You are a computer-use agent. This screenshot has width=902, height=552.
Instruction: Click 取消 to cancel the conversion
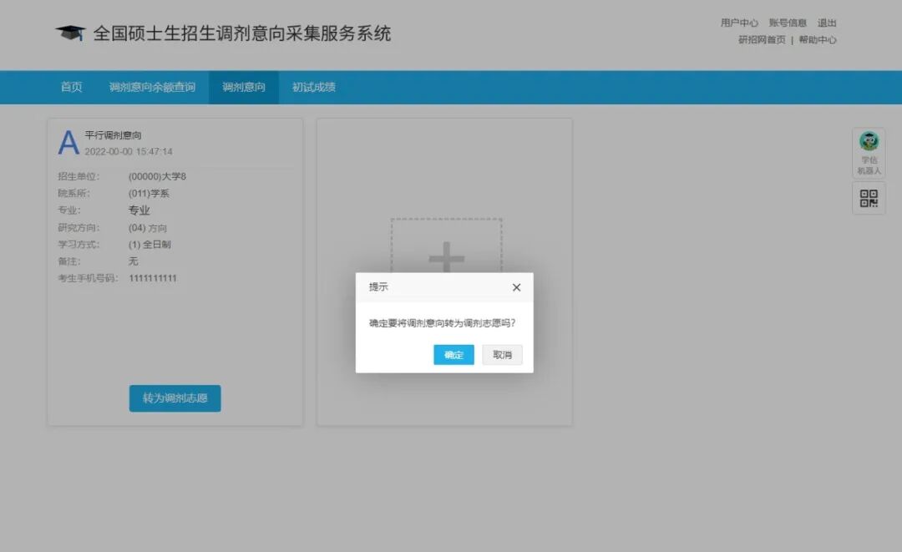click(501, 354)
